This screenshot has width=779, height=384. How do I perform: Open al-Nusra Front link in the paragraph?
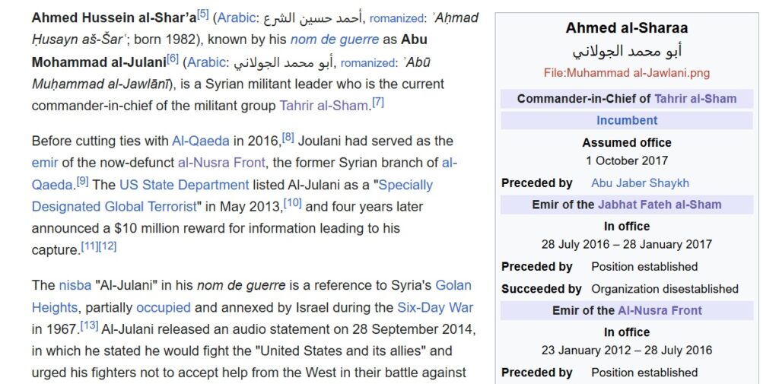pyautogui.click(x=221, y=162)
